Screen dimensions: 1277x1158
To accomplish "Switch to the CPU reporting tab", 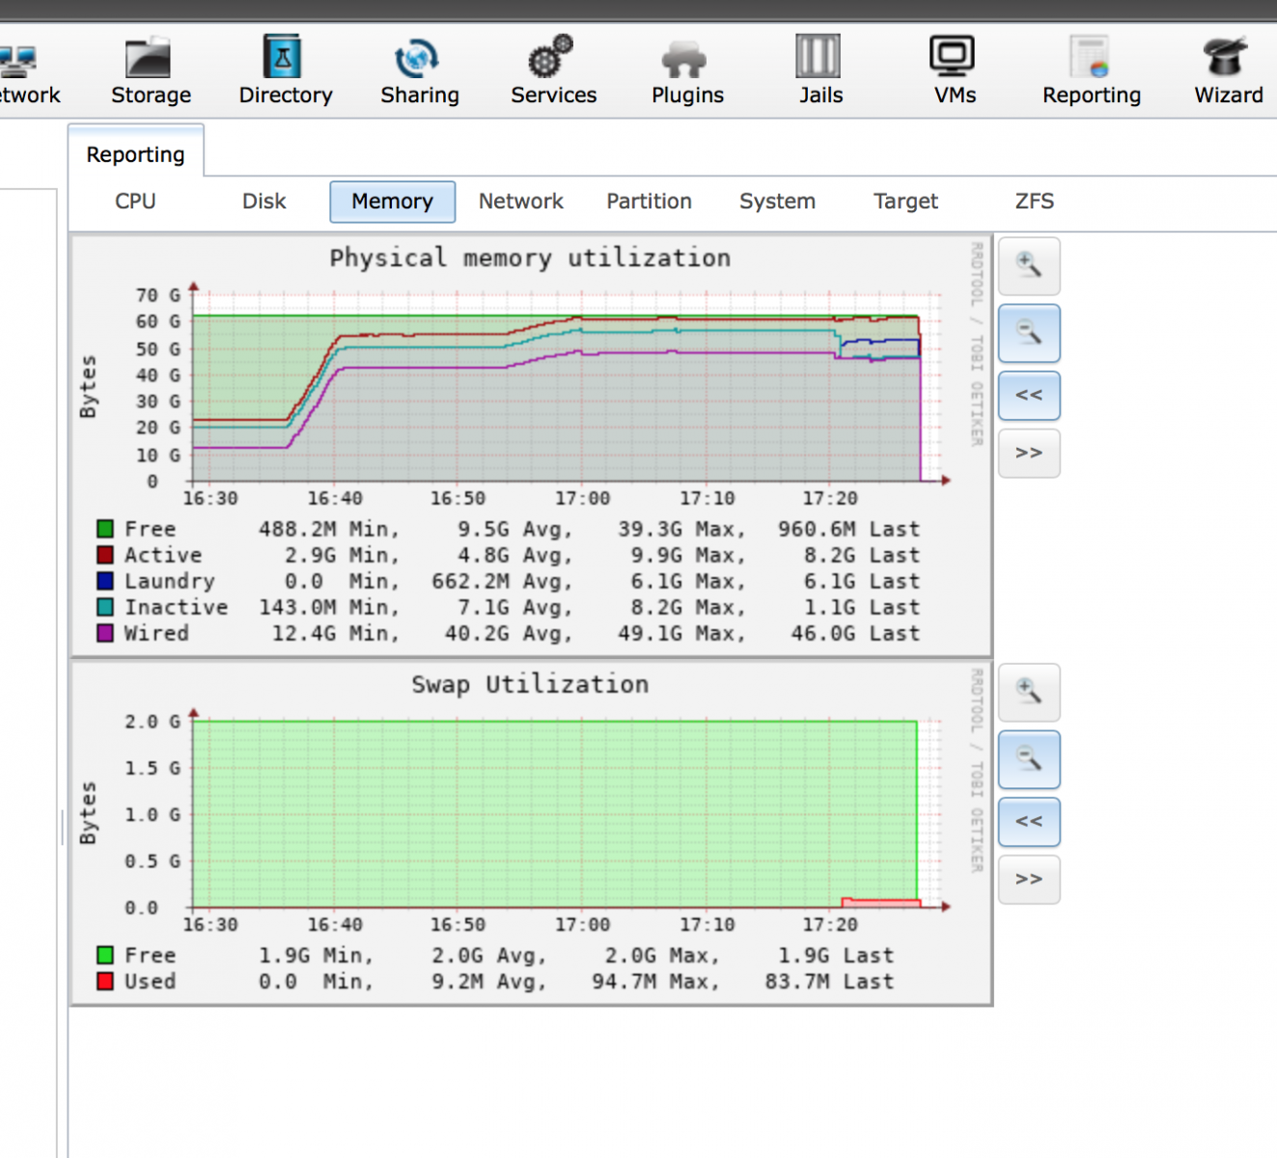I will click(135, 202).
